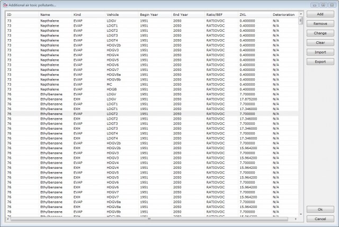Confirm the dialog with Ok

click(320, 210)
